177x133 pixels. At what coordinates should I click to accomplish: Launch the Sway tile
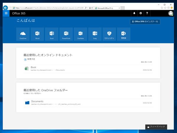coord(95,34)
